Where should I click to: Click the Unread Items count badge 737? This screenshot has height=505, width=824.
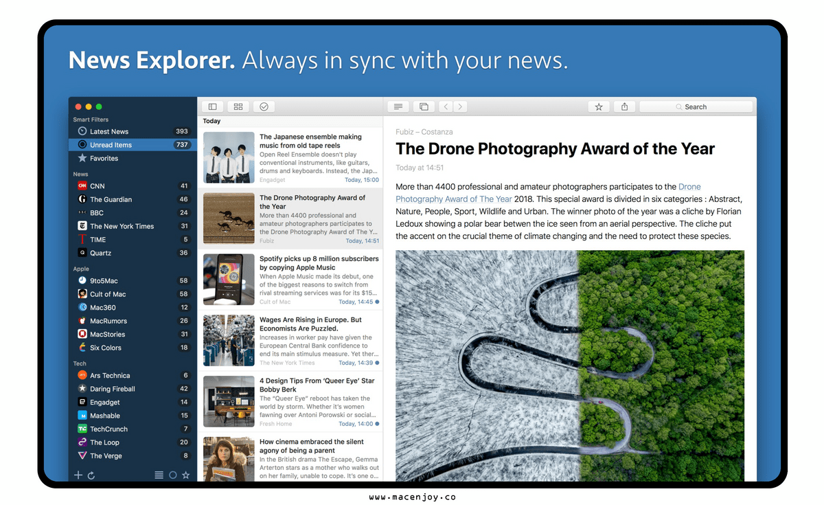click(182, 145)
